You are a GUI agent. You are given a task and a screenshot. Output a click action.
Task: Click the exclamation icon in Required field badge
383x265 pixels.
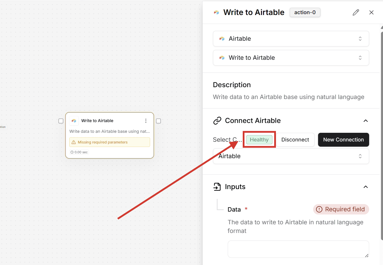[x=319, y=209]
